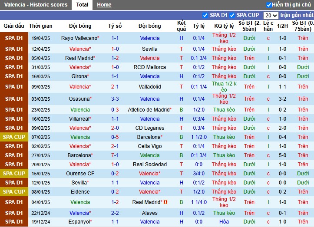Viewport: 314px width, 227px height.
Task: Open the Home tab
Action: (x=104, y=5)
